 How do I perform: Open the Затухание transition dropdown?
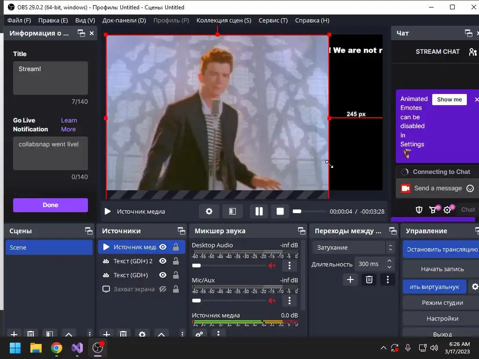pos(354,247)
